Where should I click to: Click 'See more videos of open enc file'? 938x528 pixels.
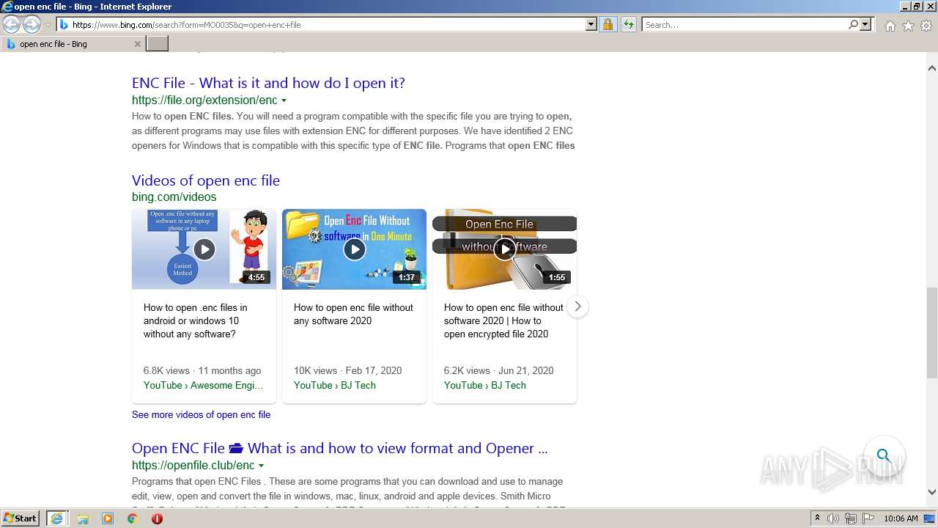pos(201,415)
